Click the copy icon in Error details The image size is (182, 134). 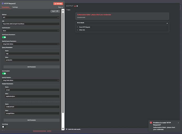(167, 23)
